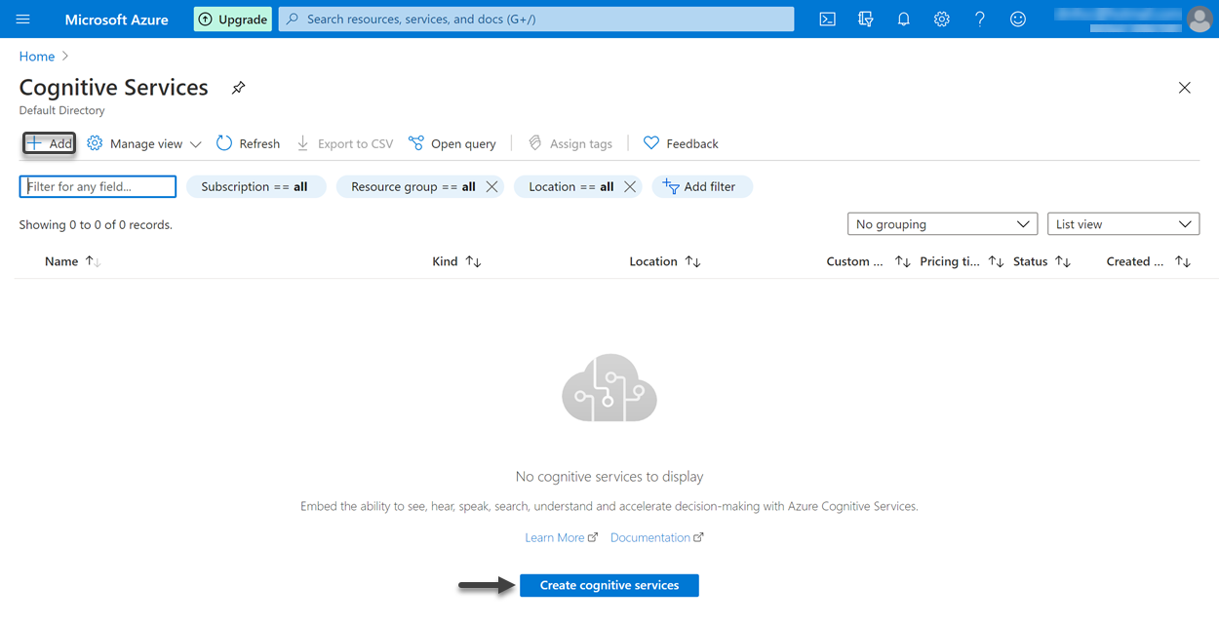Image resolution: width=1219 pixels, height=626 pixels.
Task: Click the Upgrade button
Action: point(233,20)
